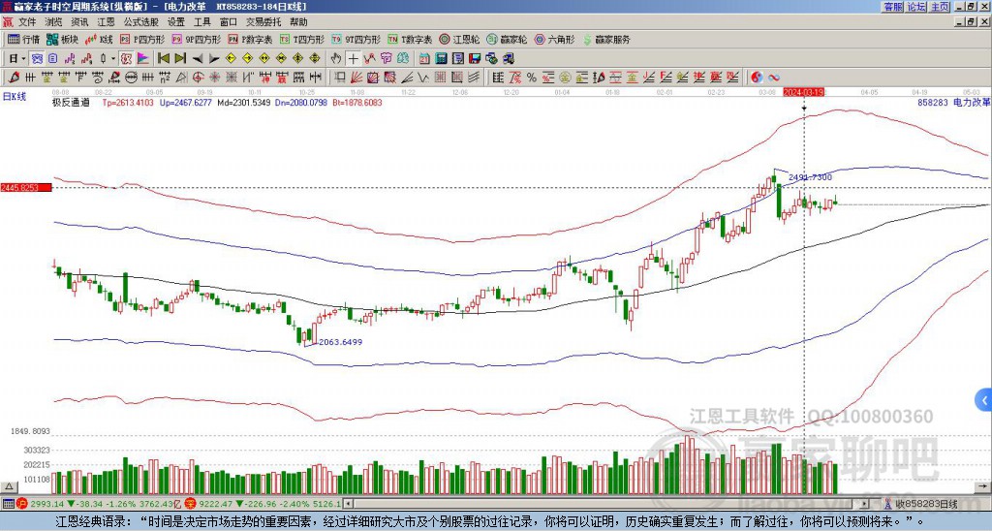Open the T四方形 tool

(302, 39)
